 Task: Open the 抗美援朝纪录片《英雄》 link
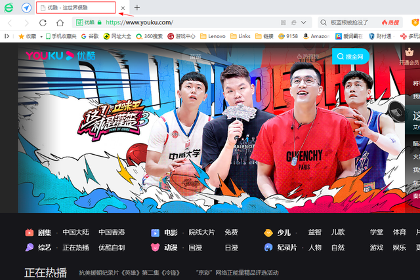click(x=129, y=273)
